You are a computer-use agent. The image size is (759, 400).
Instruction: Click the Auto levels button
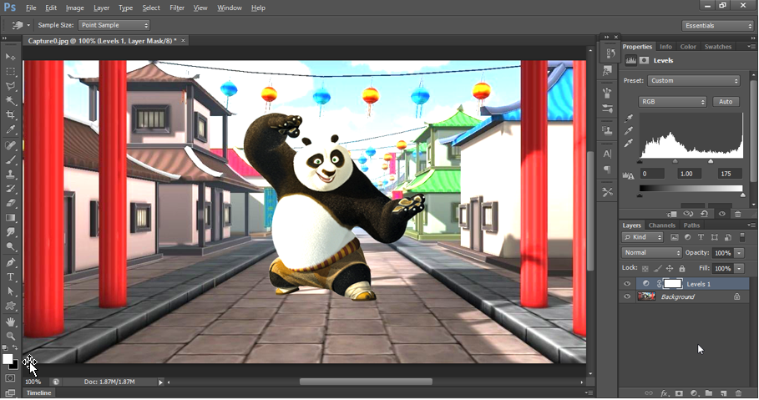point(726,102)
